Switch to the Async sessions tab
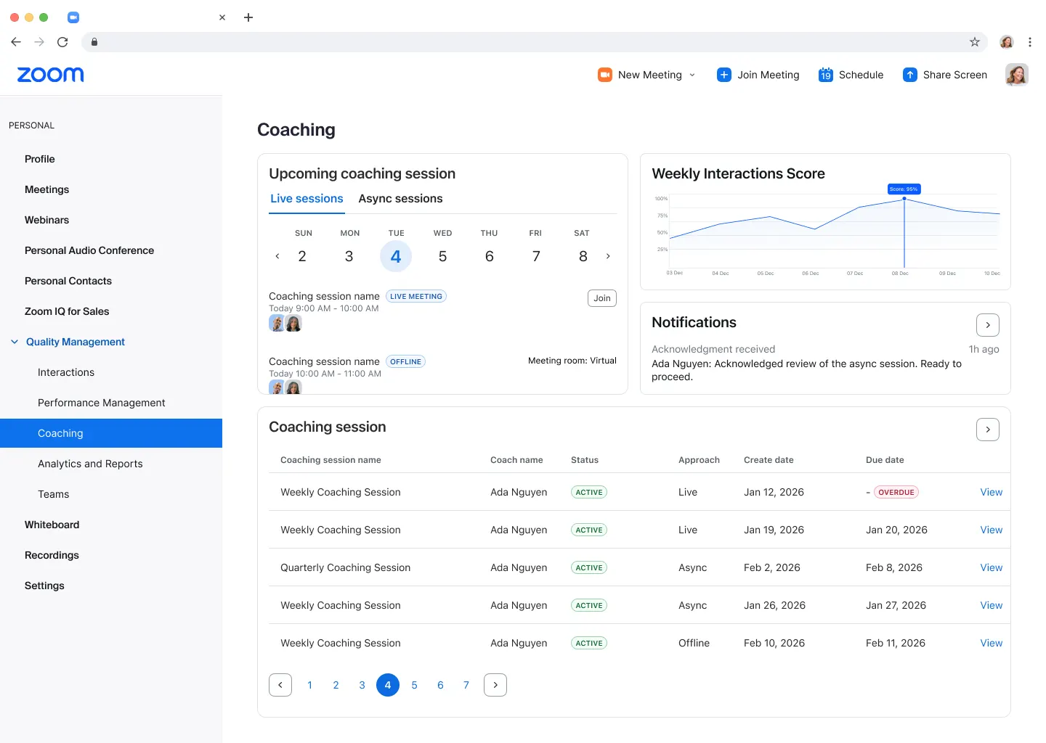The image size is (1046, 743). tap(400, 199)
